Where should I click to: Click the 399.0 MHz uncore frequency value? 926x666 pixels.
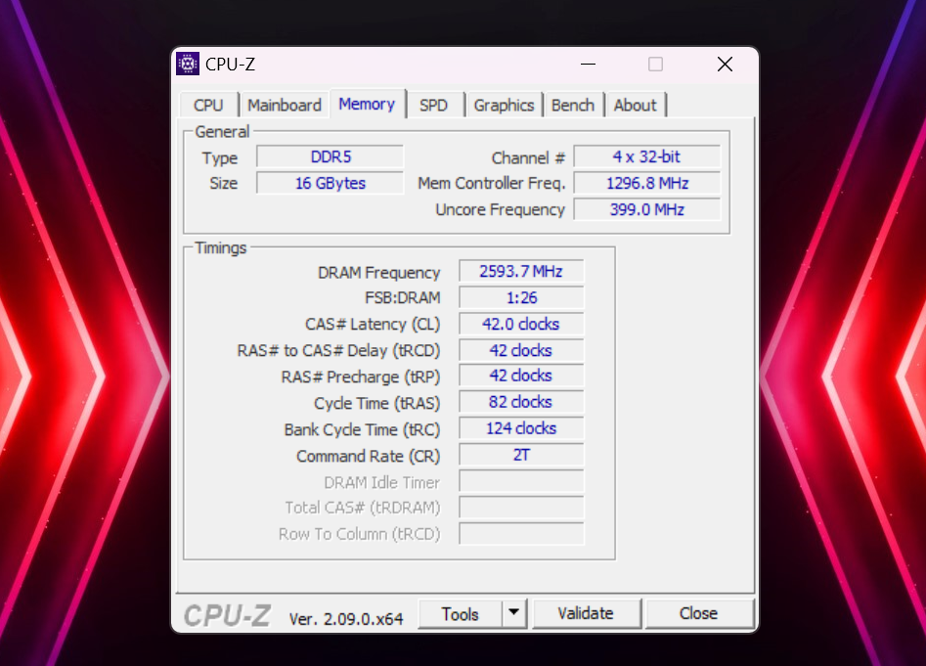coord(646,209)
